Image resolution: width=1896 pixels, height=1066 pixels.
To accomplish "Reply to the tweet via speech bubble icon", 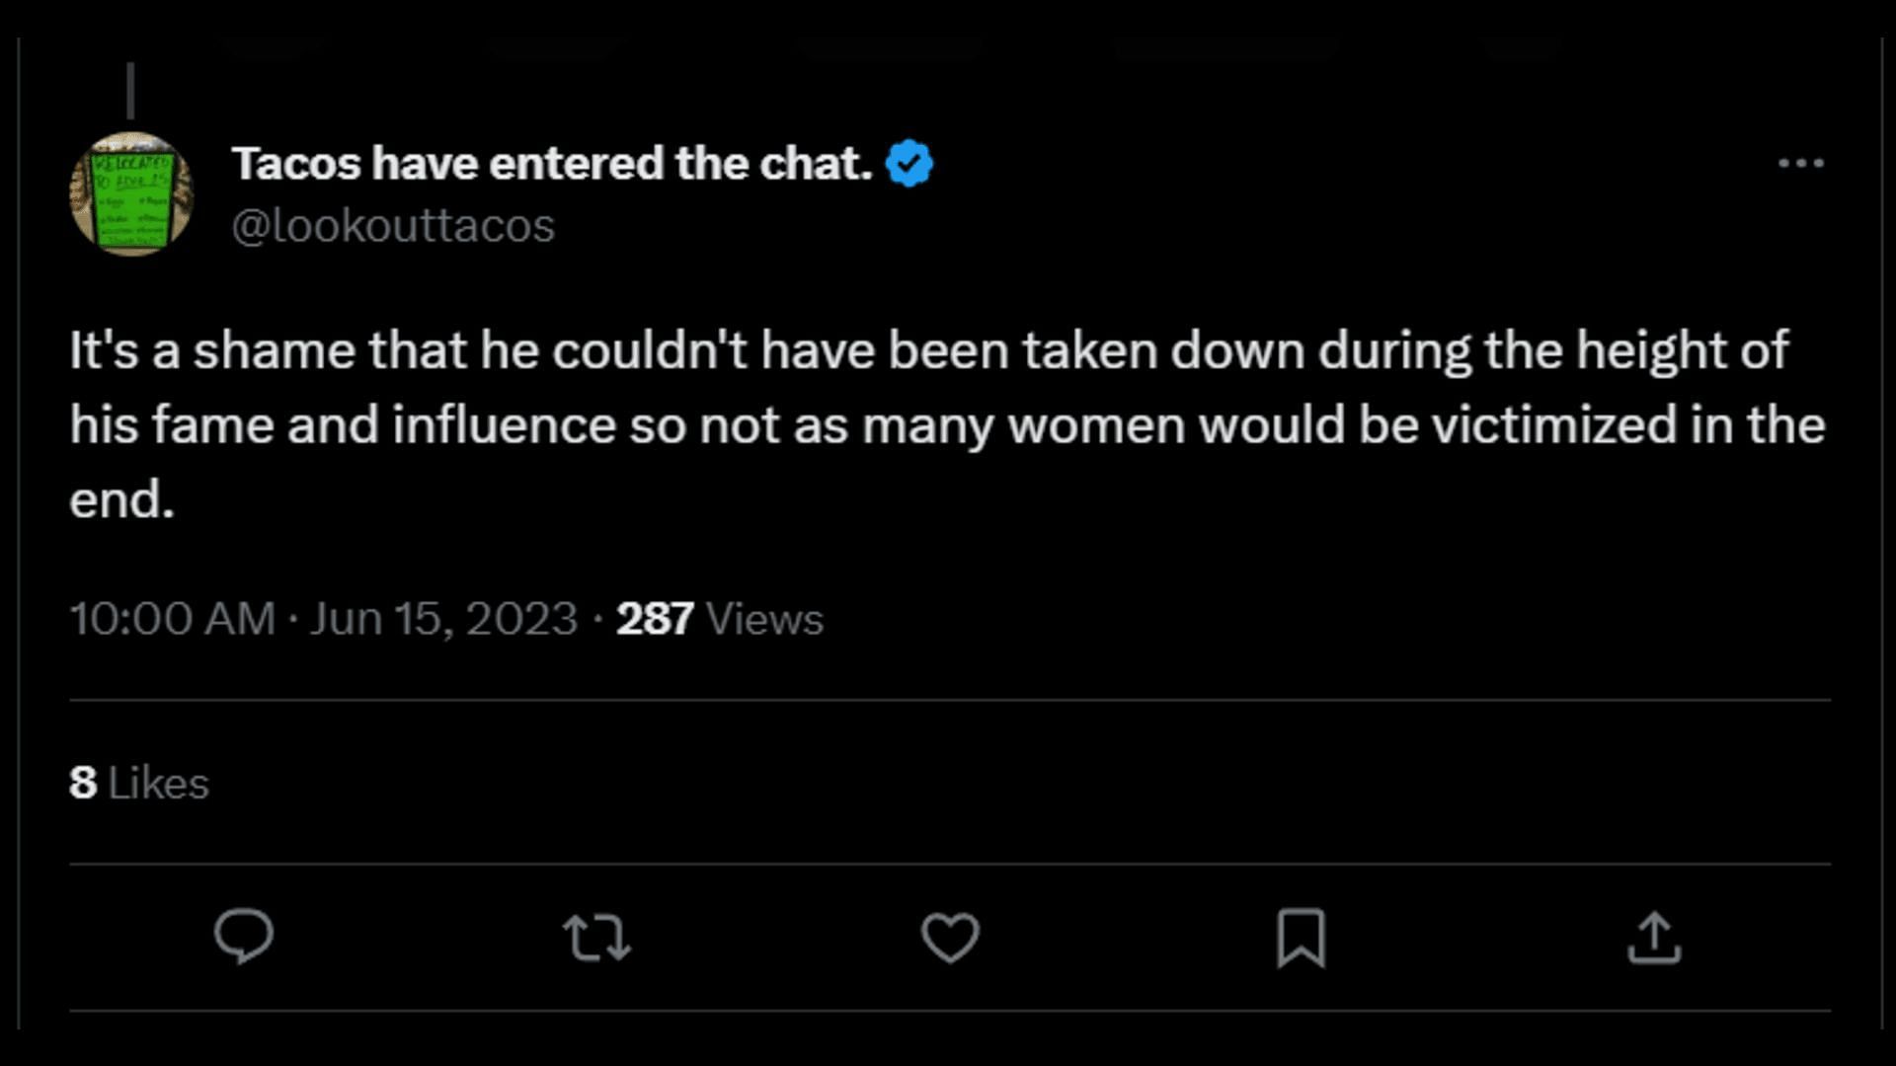I will [244, 936].
